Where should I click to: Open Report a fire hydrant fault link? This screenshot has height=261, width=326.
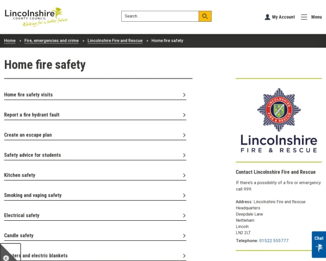32,115
